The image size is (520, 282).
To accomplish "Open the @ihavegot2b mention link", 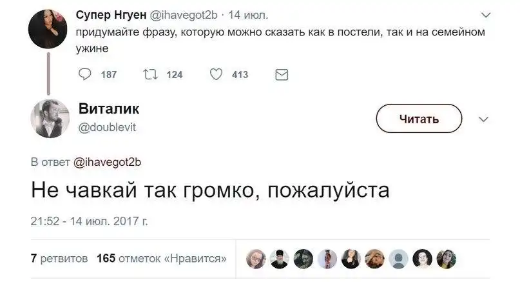I will coord(108,162).
